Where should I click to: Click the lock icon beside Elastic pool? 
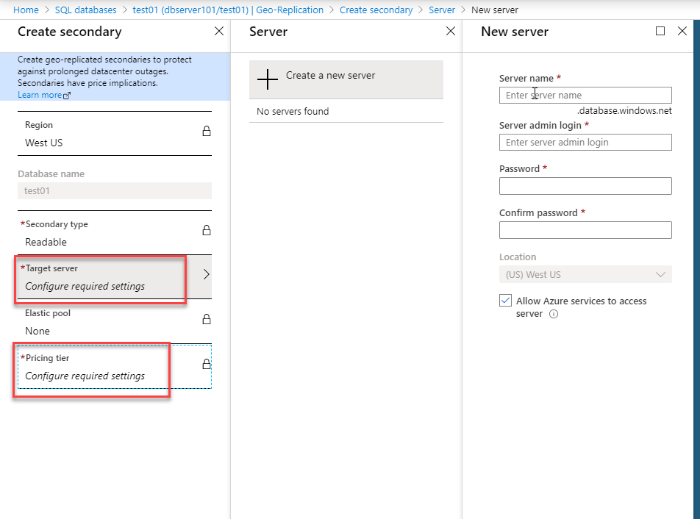click(206, 319)
